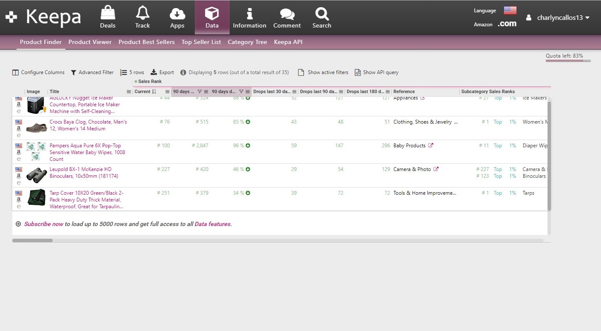Screen dimensions: 601x331
Task: Switch to the Product Finder tab
Action: click(41, 42)
